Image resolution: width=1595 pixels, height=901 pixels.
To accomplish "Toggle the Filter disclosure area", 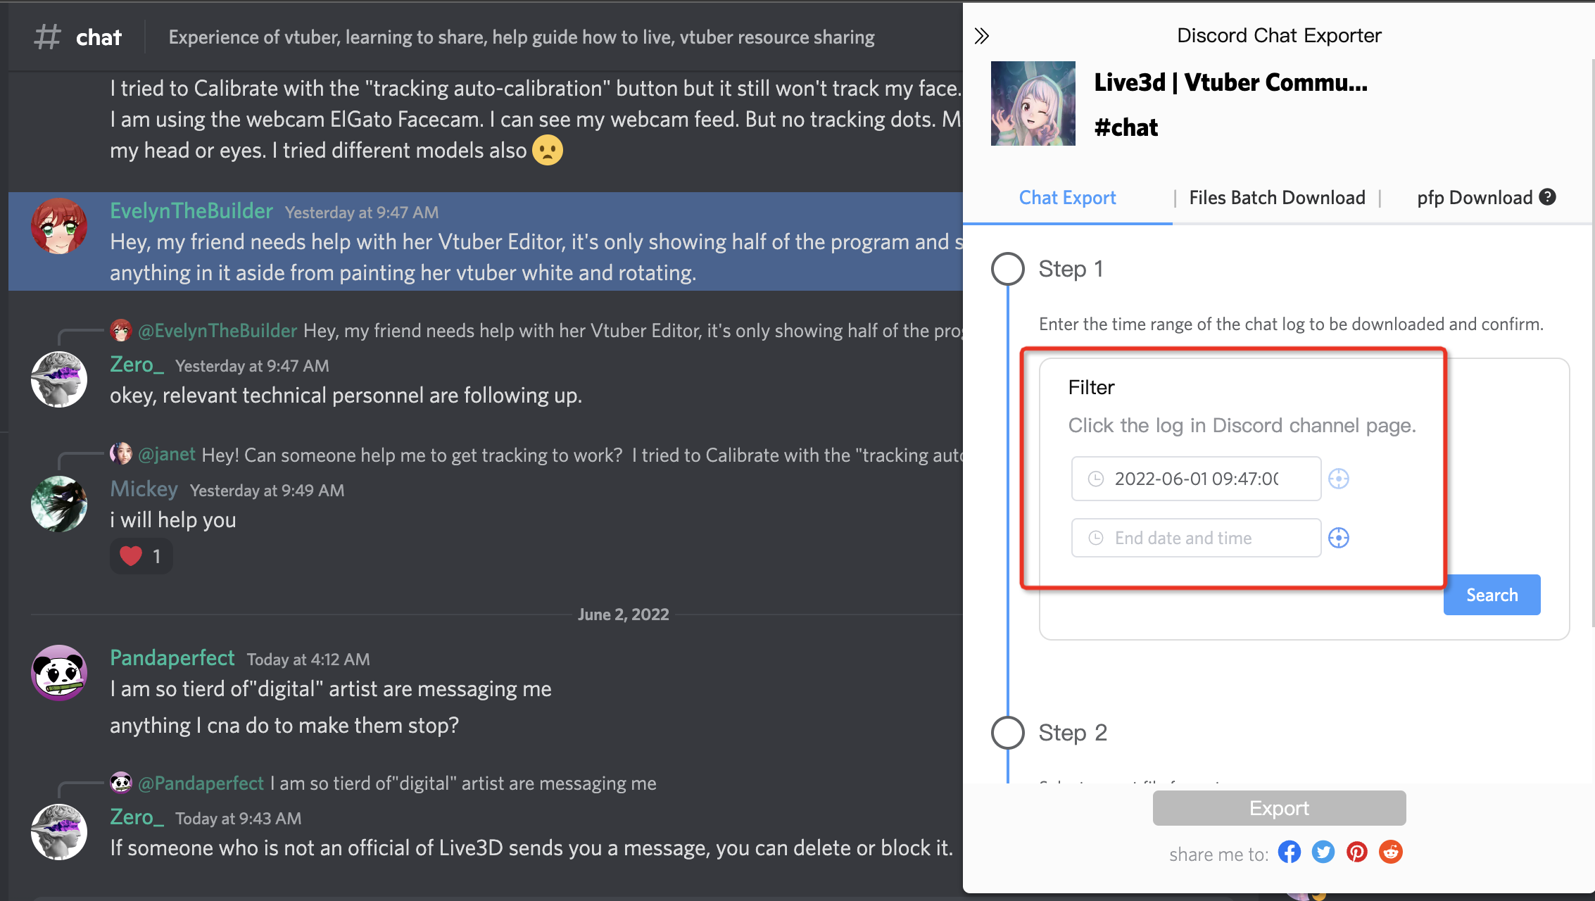I will pyautogui.click(x=1091, y=387).
